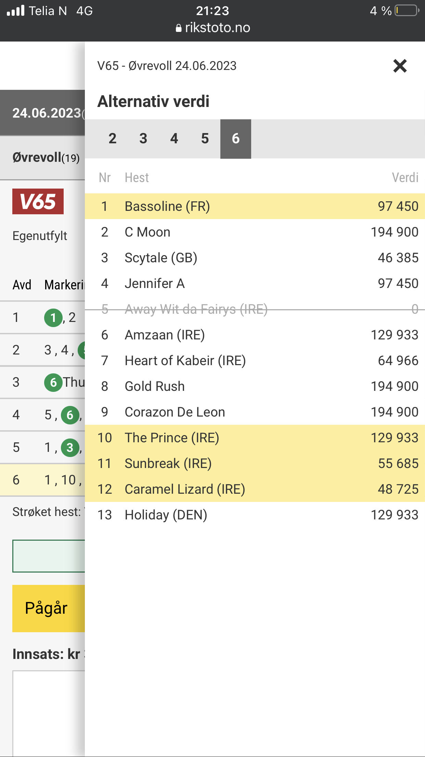Select the active leg 6 tab
The height and width of the screenshot is (757, 425).
pos(235,139)
